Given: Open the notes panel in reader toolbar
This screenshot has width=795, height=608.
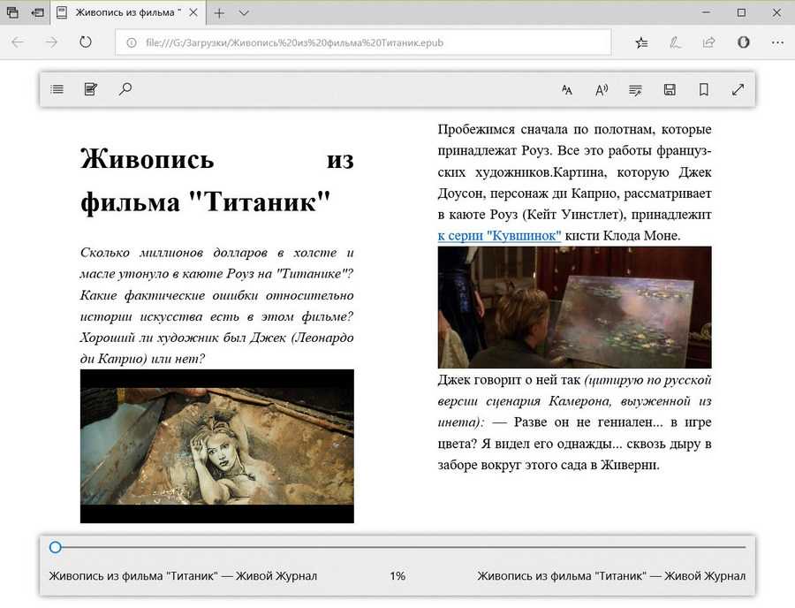Looking at the screenshot, I should [x=90, y=89].
